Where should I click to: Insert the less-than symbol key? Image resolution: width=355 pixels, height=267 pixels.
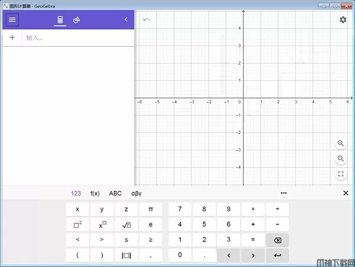coord(78,240)
